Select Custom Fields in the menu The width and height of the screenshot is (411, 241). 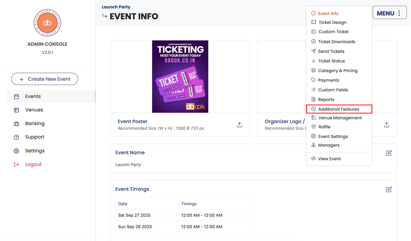[333, 90]
